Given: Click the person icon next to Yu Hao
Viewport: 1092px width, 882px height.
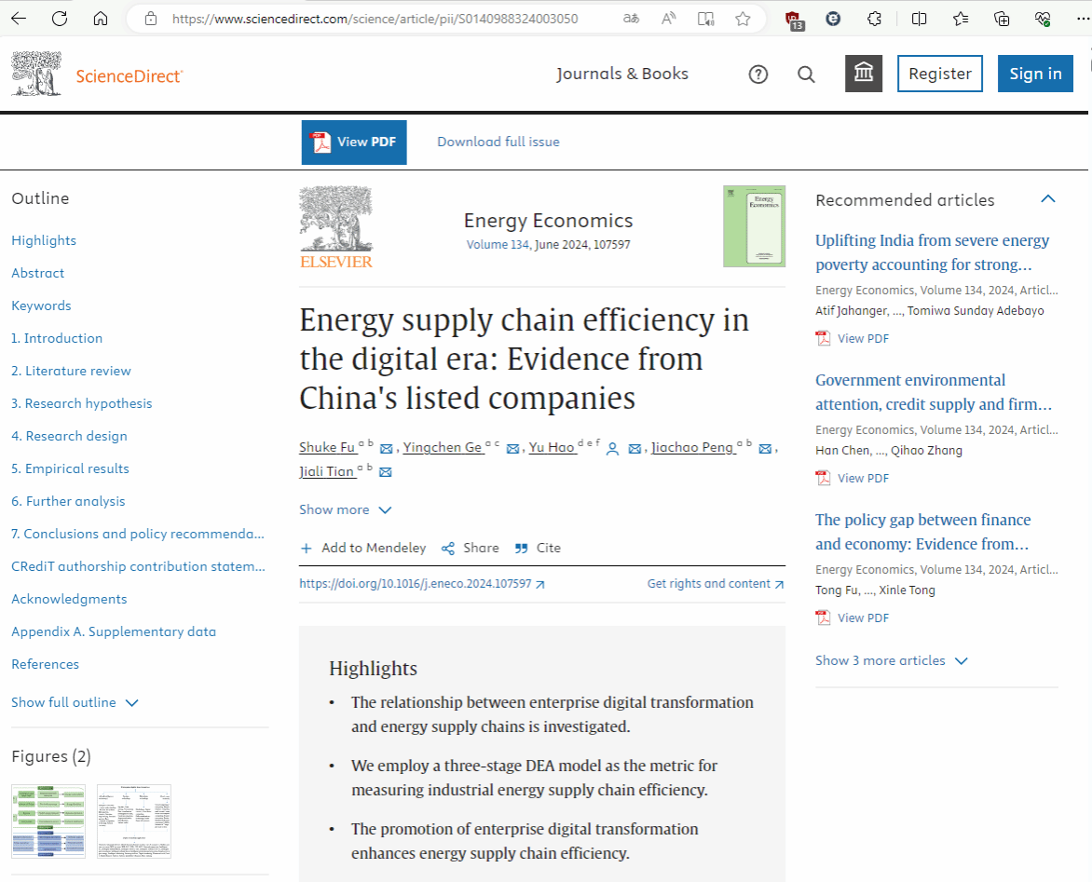Looking at the screenshot, I should click(x=612, y=449).
